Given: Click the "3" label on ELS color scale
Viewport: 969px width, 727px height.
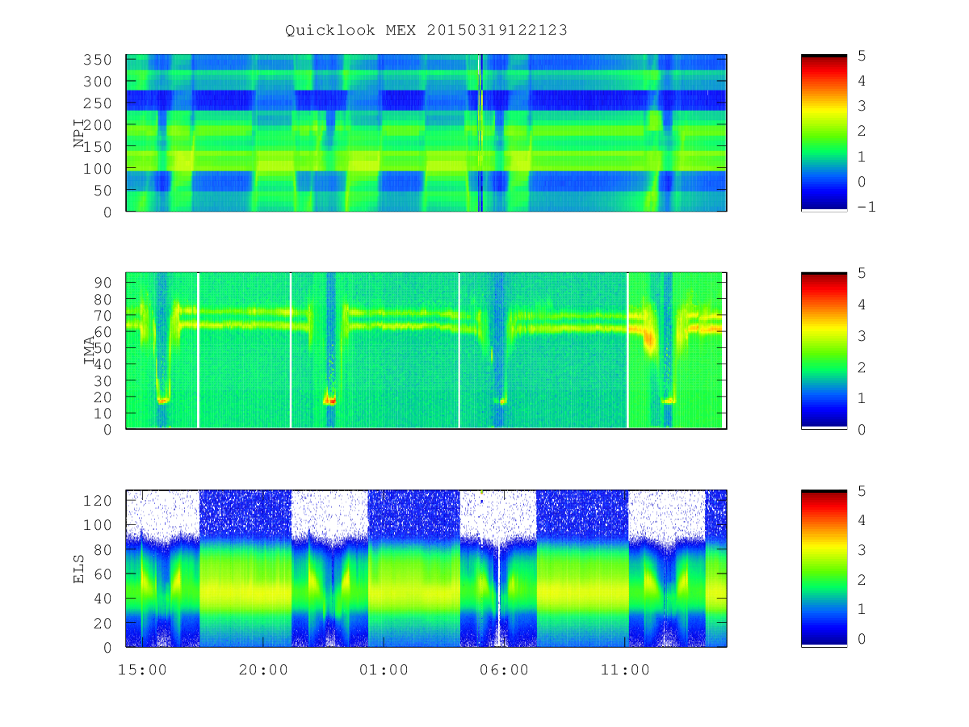Looking at the screenshot, I should pos(862,550).
